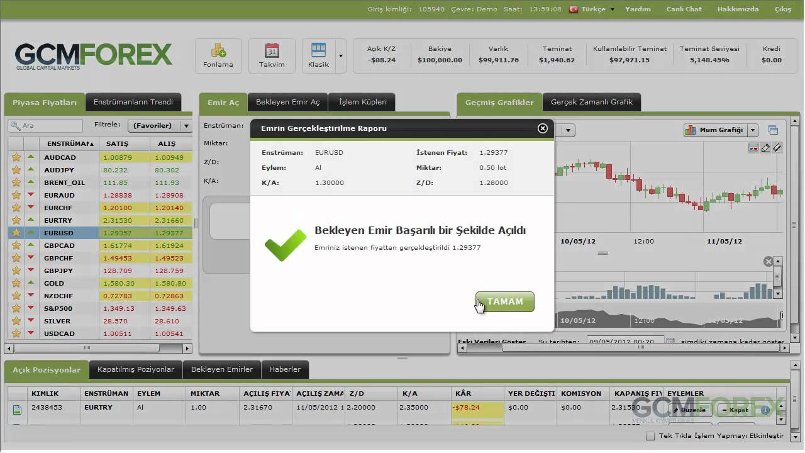Open the Mum Grafiği chart type dropdown

pyautogui.click(x=721, y=130)
